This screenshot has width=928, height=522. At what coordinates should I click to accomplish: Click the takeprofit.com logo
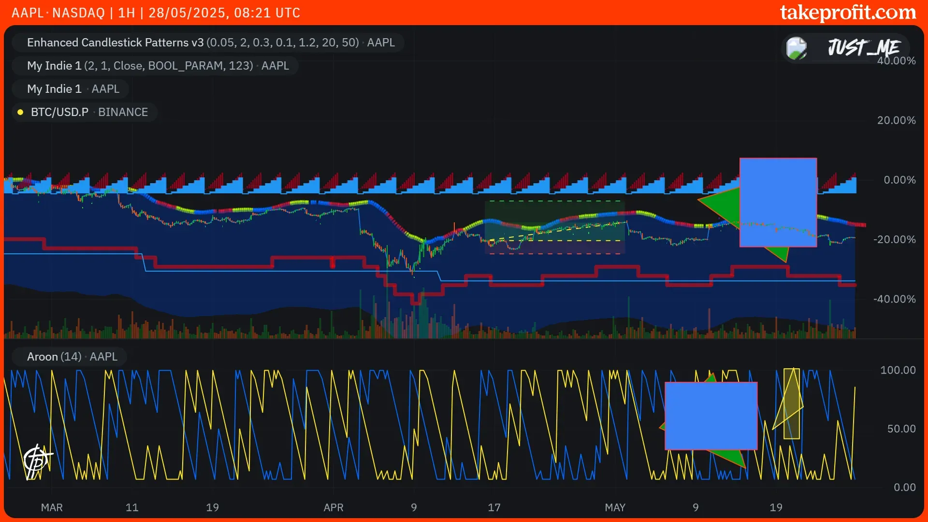point(848,13)
